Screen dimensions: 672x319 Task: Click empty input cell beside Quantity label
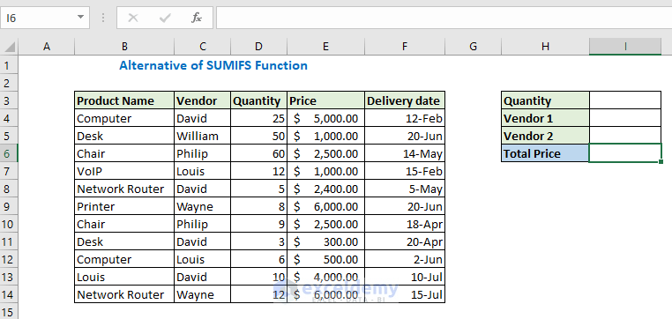[x=625, y=100]
